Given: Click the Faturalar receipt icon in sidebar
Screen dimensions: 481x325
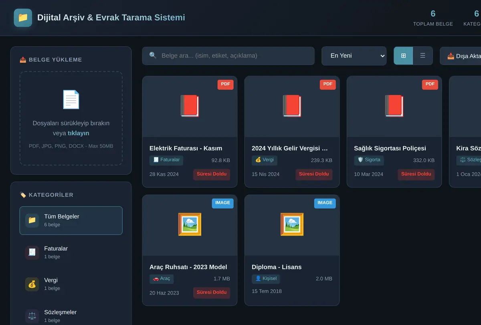Looking at the screenshot, I should coord(32,252).
